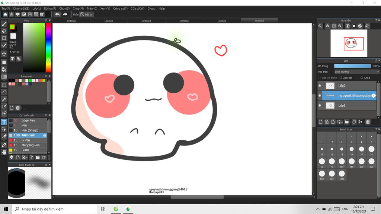Open the Bộ lọc(R) menu

(x=50, y=9)
